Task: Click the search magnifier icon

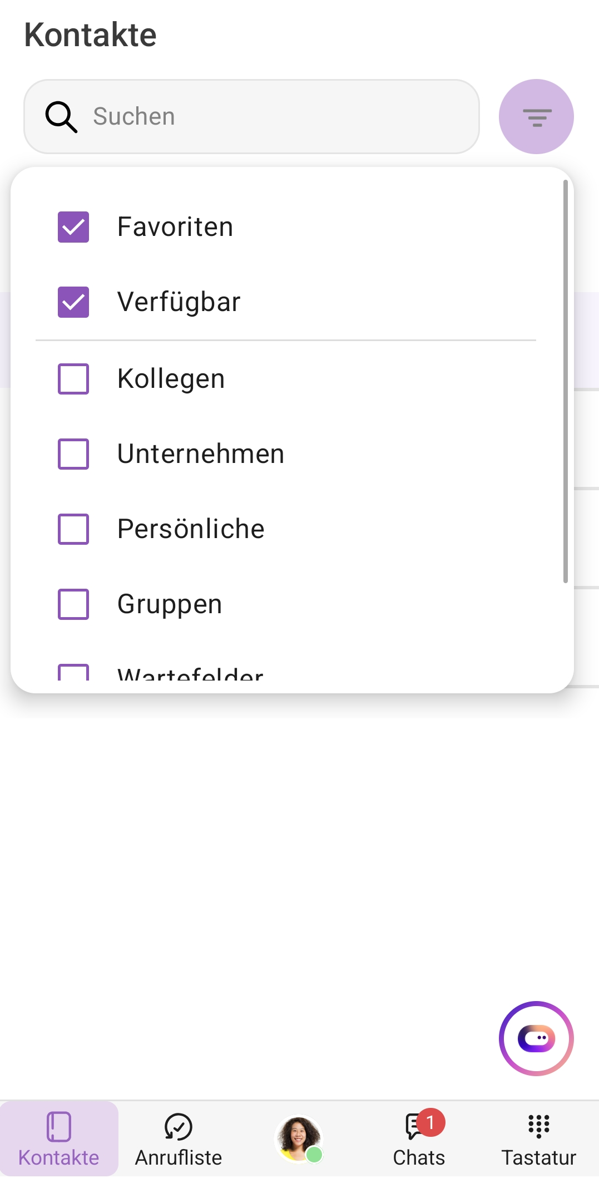Action: (61, 117)
